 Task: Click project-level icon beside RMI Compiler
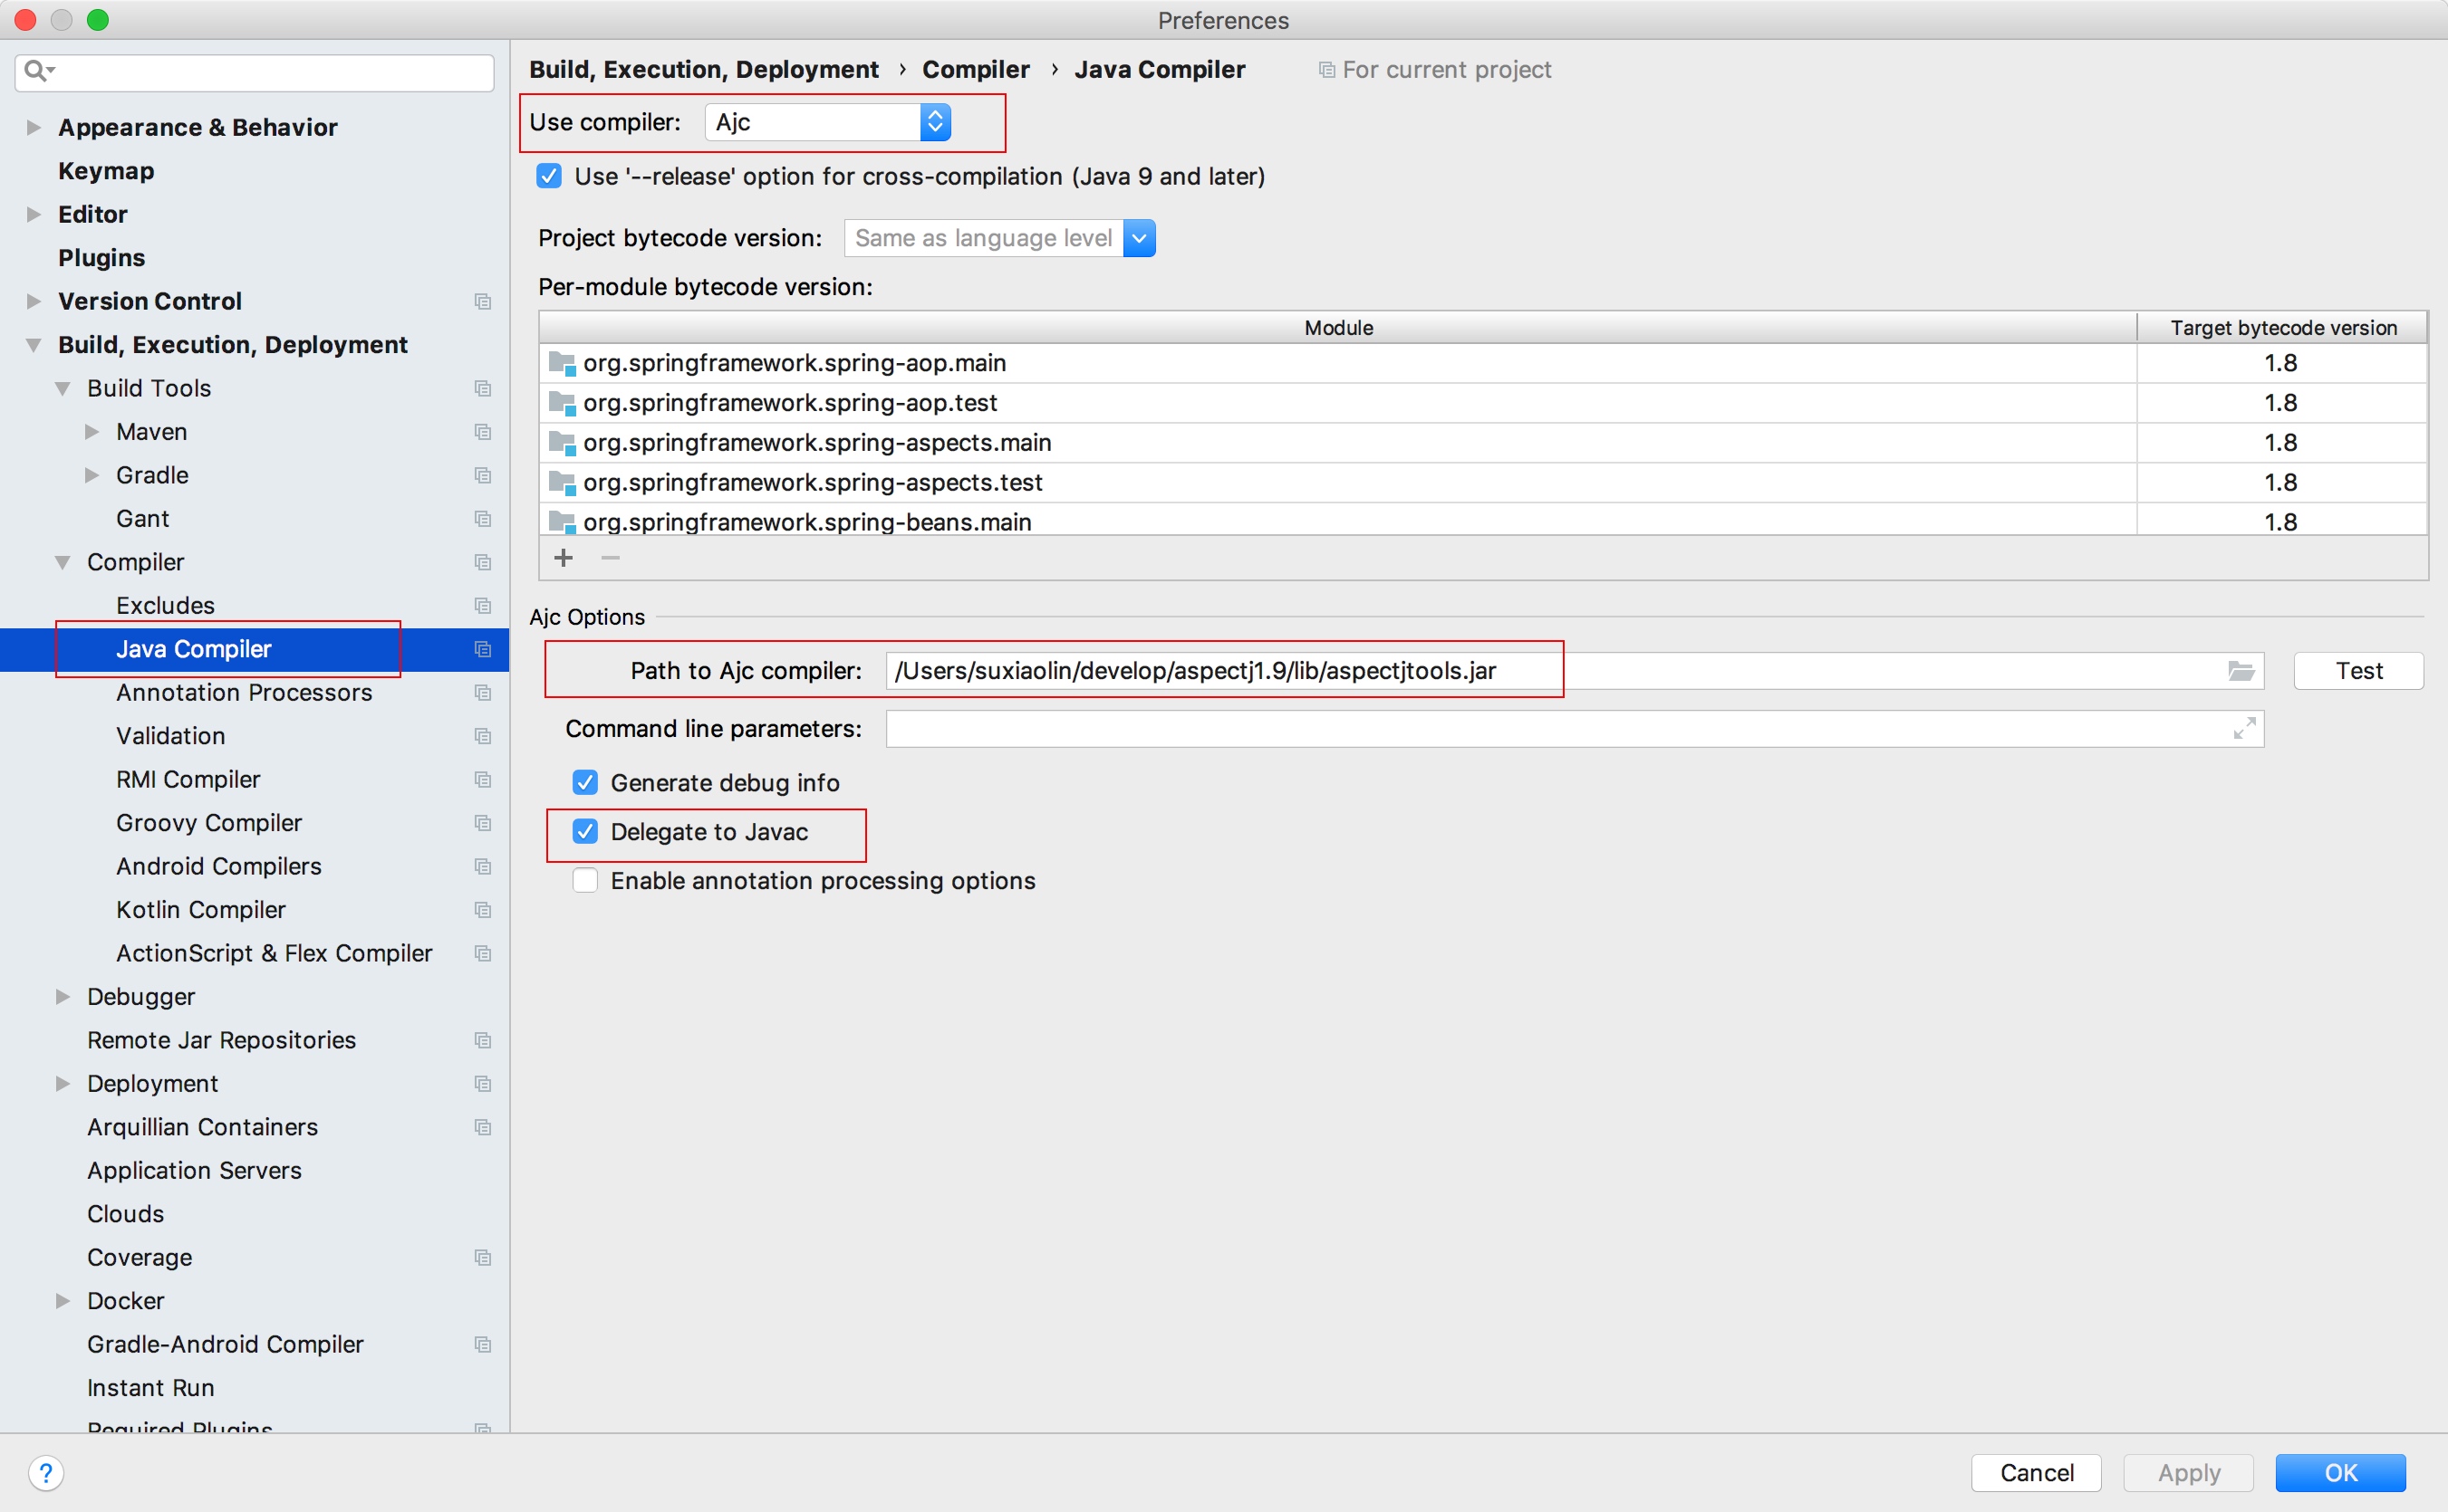click(483, 779)
